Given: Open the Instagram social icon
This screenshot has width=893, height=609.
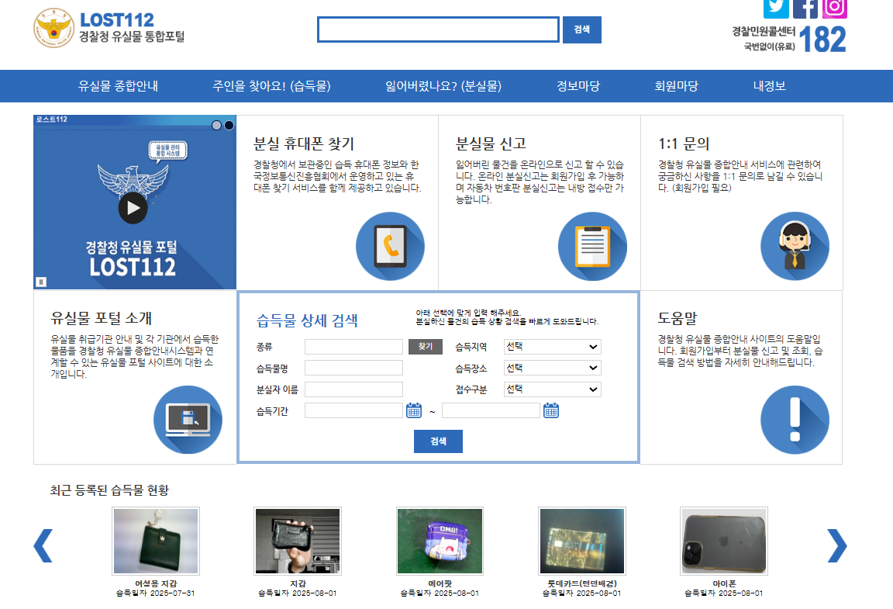Looking at the screenshot, I should pos(834,8).
